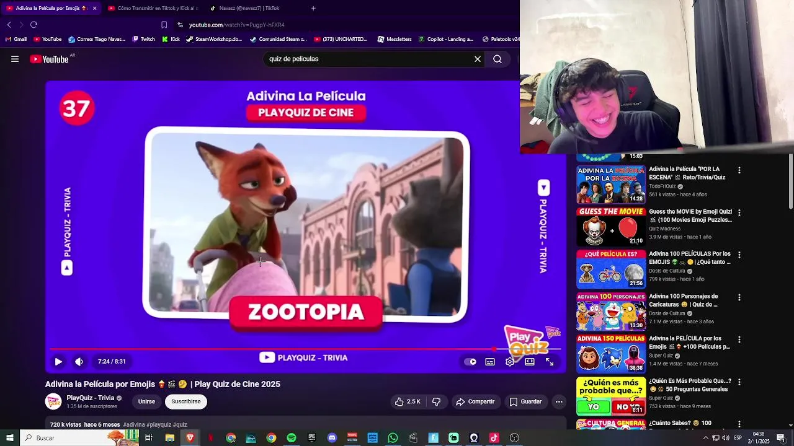The image size is (794, 446).
Task: Open a new browser tab
Action: coord(313,8)
